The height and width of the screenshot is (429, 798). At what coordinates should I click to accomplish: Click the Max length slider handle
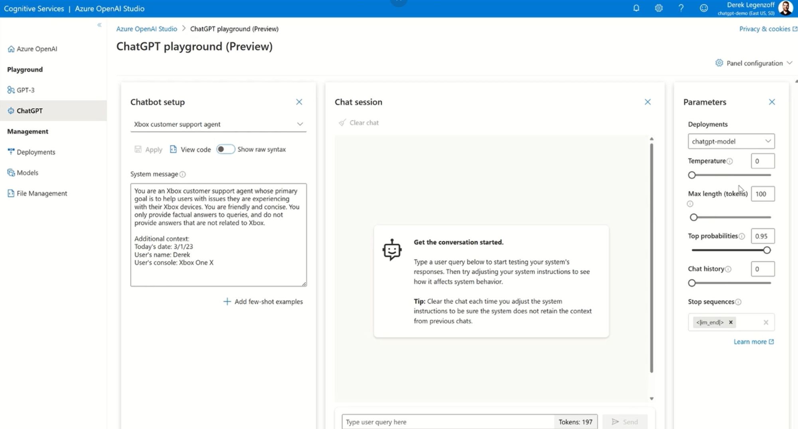694,217
